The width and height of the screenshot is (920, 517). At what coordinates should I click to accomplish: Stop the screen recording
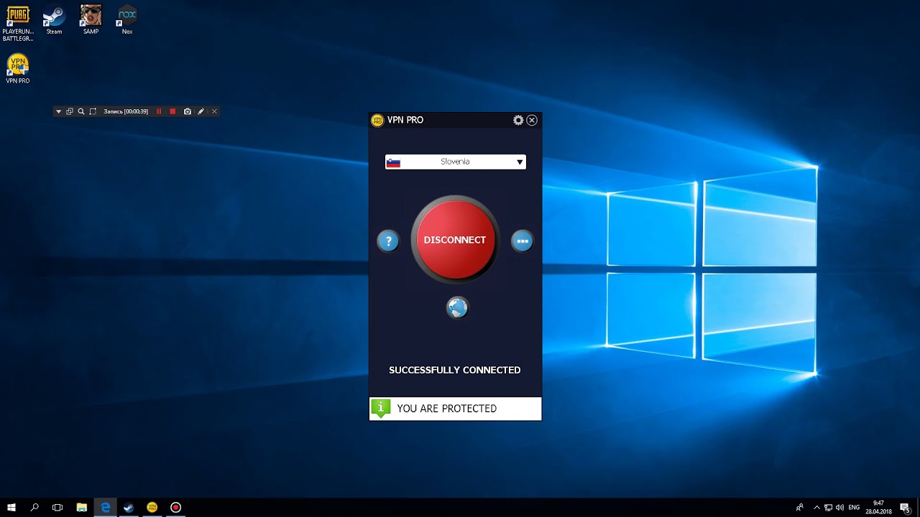pyautogui.click(x=172, y=111)
